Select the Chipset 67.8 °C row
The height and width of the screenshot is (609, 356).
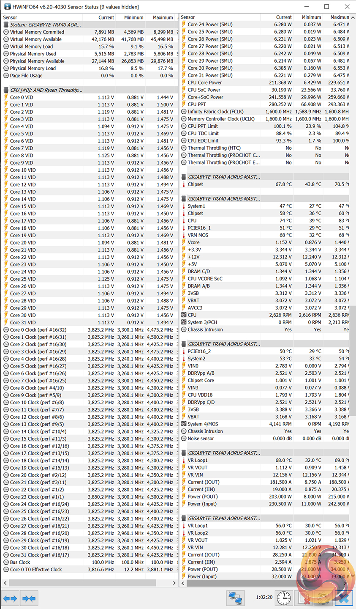265,184
